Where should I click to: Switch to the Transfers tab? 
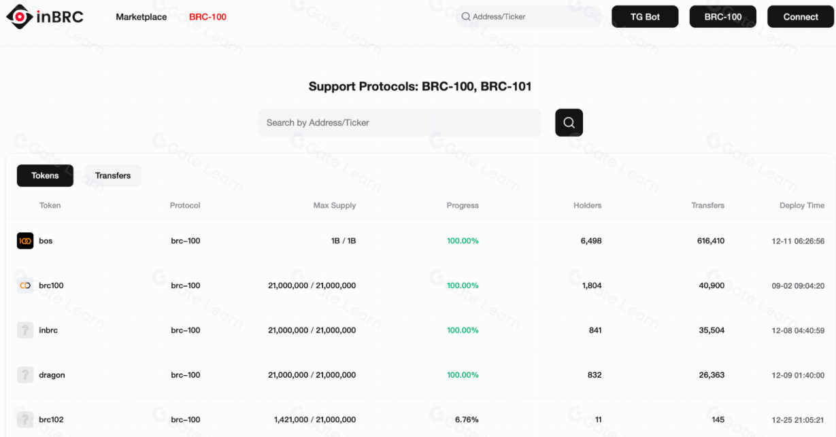click(113, 175)
